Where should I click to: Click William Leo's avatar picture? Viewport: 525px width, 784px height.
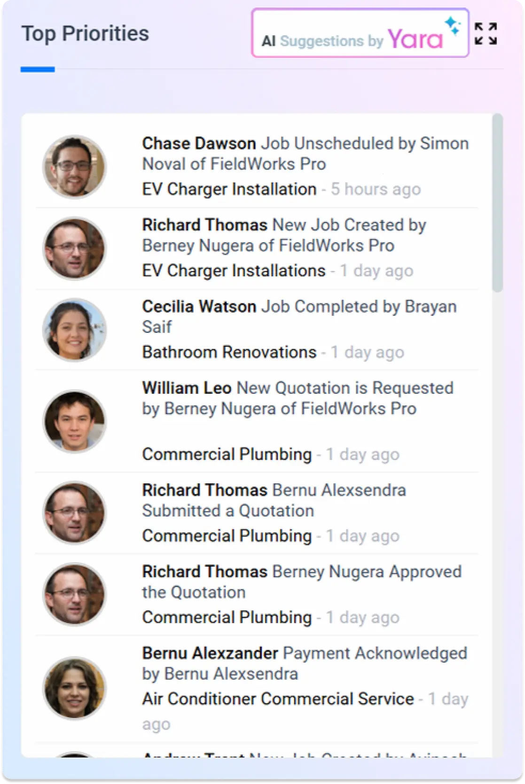click(74, 421)
